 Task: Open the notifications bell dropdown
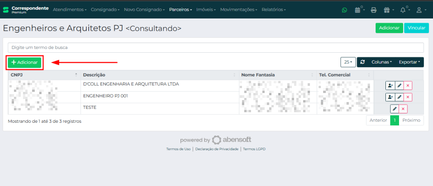pos(404,10)
